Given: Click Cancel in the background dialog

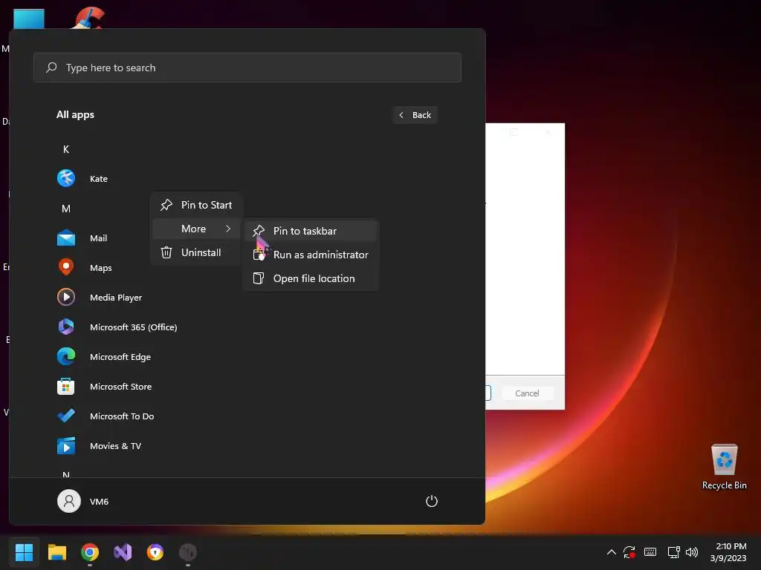Looking at the screenshot, I should (527, 393).
